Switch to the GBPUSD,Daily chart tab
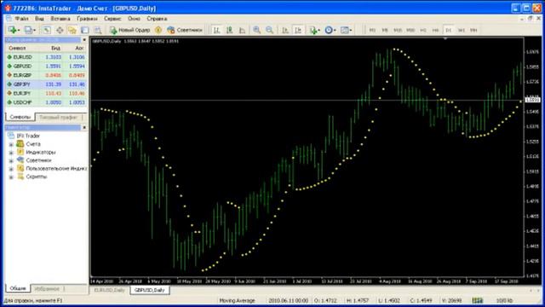This screenshot has width=545, height=307. tap(150, 290)
